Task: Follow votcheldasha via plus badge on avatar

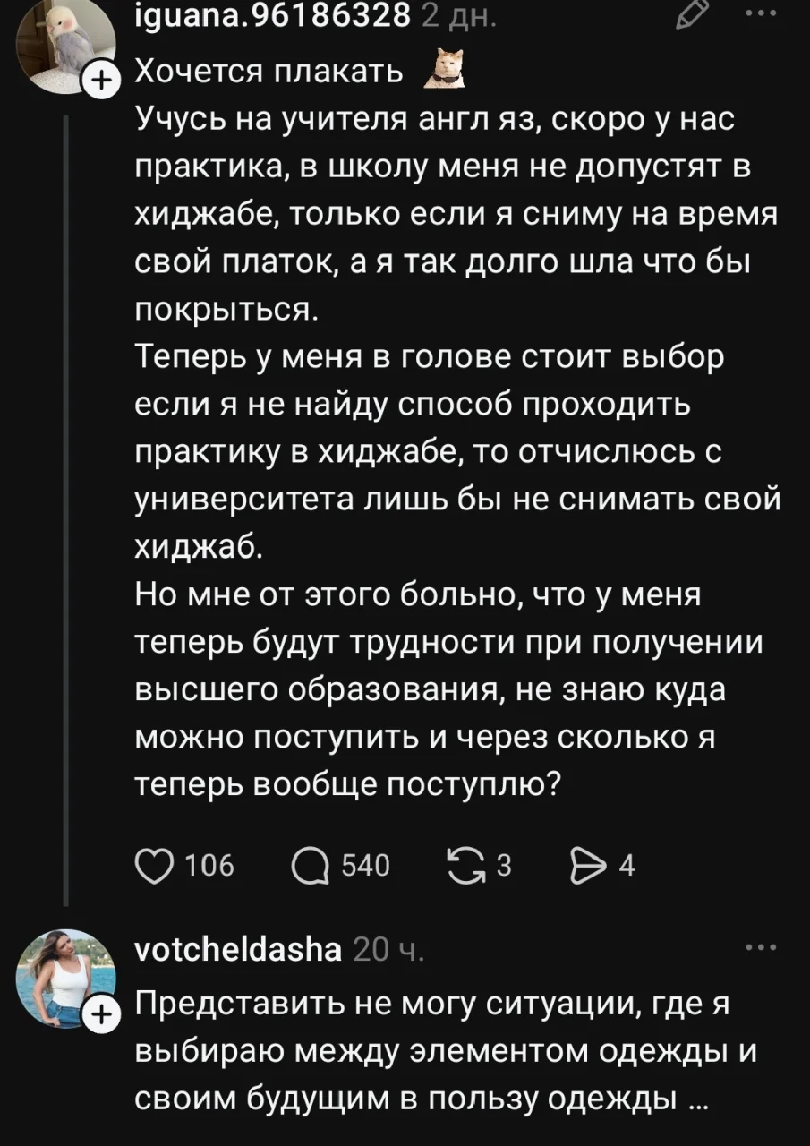Action: click(x=102, y=1016)
